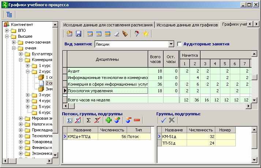The image size is (261, 168).
Task: Enable the Аудиторные занятия checkbox
Action: 179,44
